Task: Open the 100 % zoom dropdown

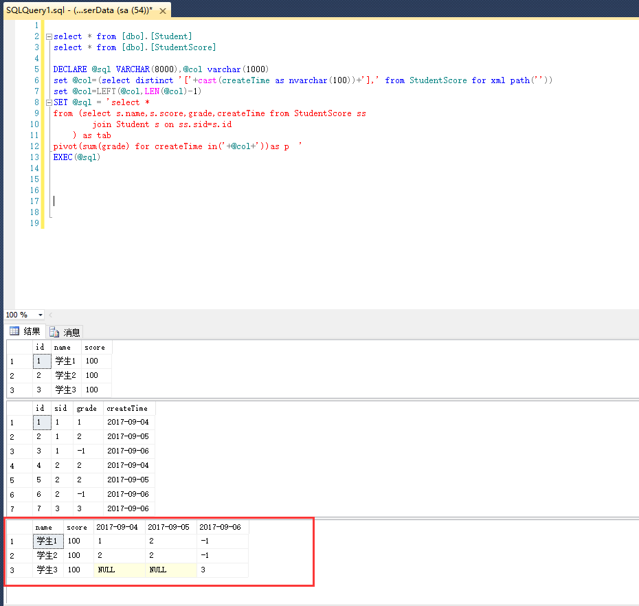Action: point(41,315)
